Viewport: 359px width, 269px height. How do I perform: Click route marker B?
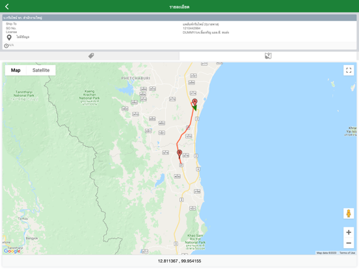coord(179,153)
